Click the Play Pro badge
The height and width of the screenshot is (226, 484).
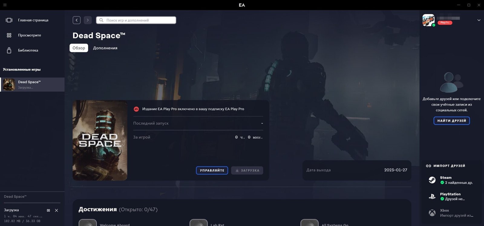click(x=445, y=23)
